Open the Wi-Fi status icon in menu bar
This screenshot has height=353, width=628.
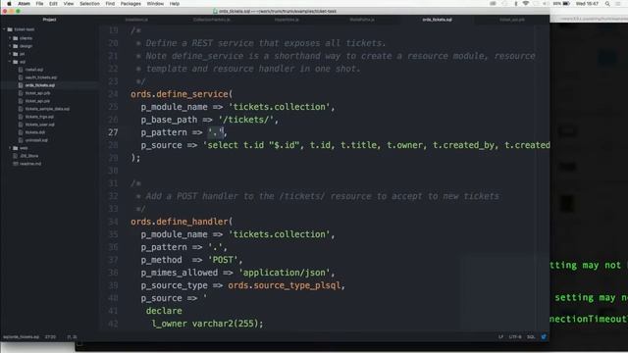[x=526, y=4]
